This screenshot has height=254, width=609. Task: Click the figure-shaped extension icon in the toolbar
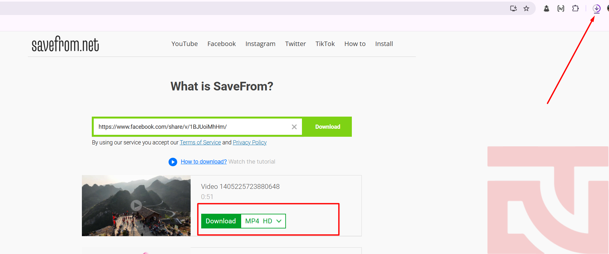coord(547,9)
